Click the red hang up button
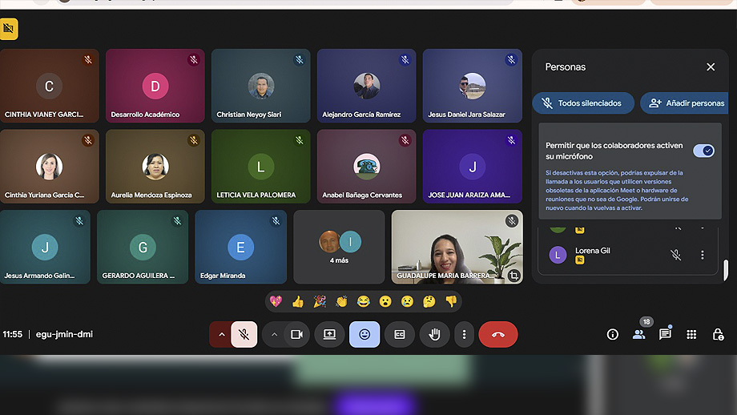The width and height of the screenshot is (737, 415). coord(498,334)
